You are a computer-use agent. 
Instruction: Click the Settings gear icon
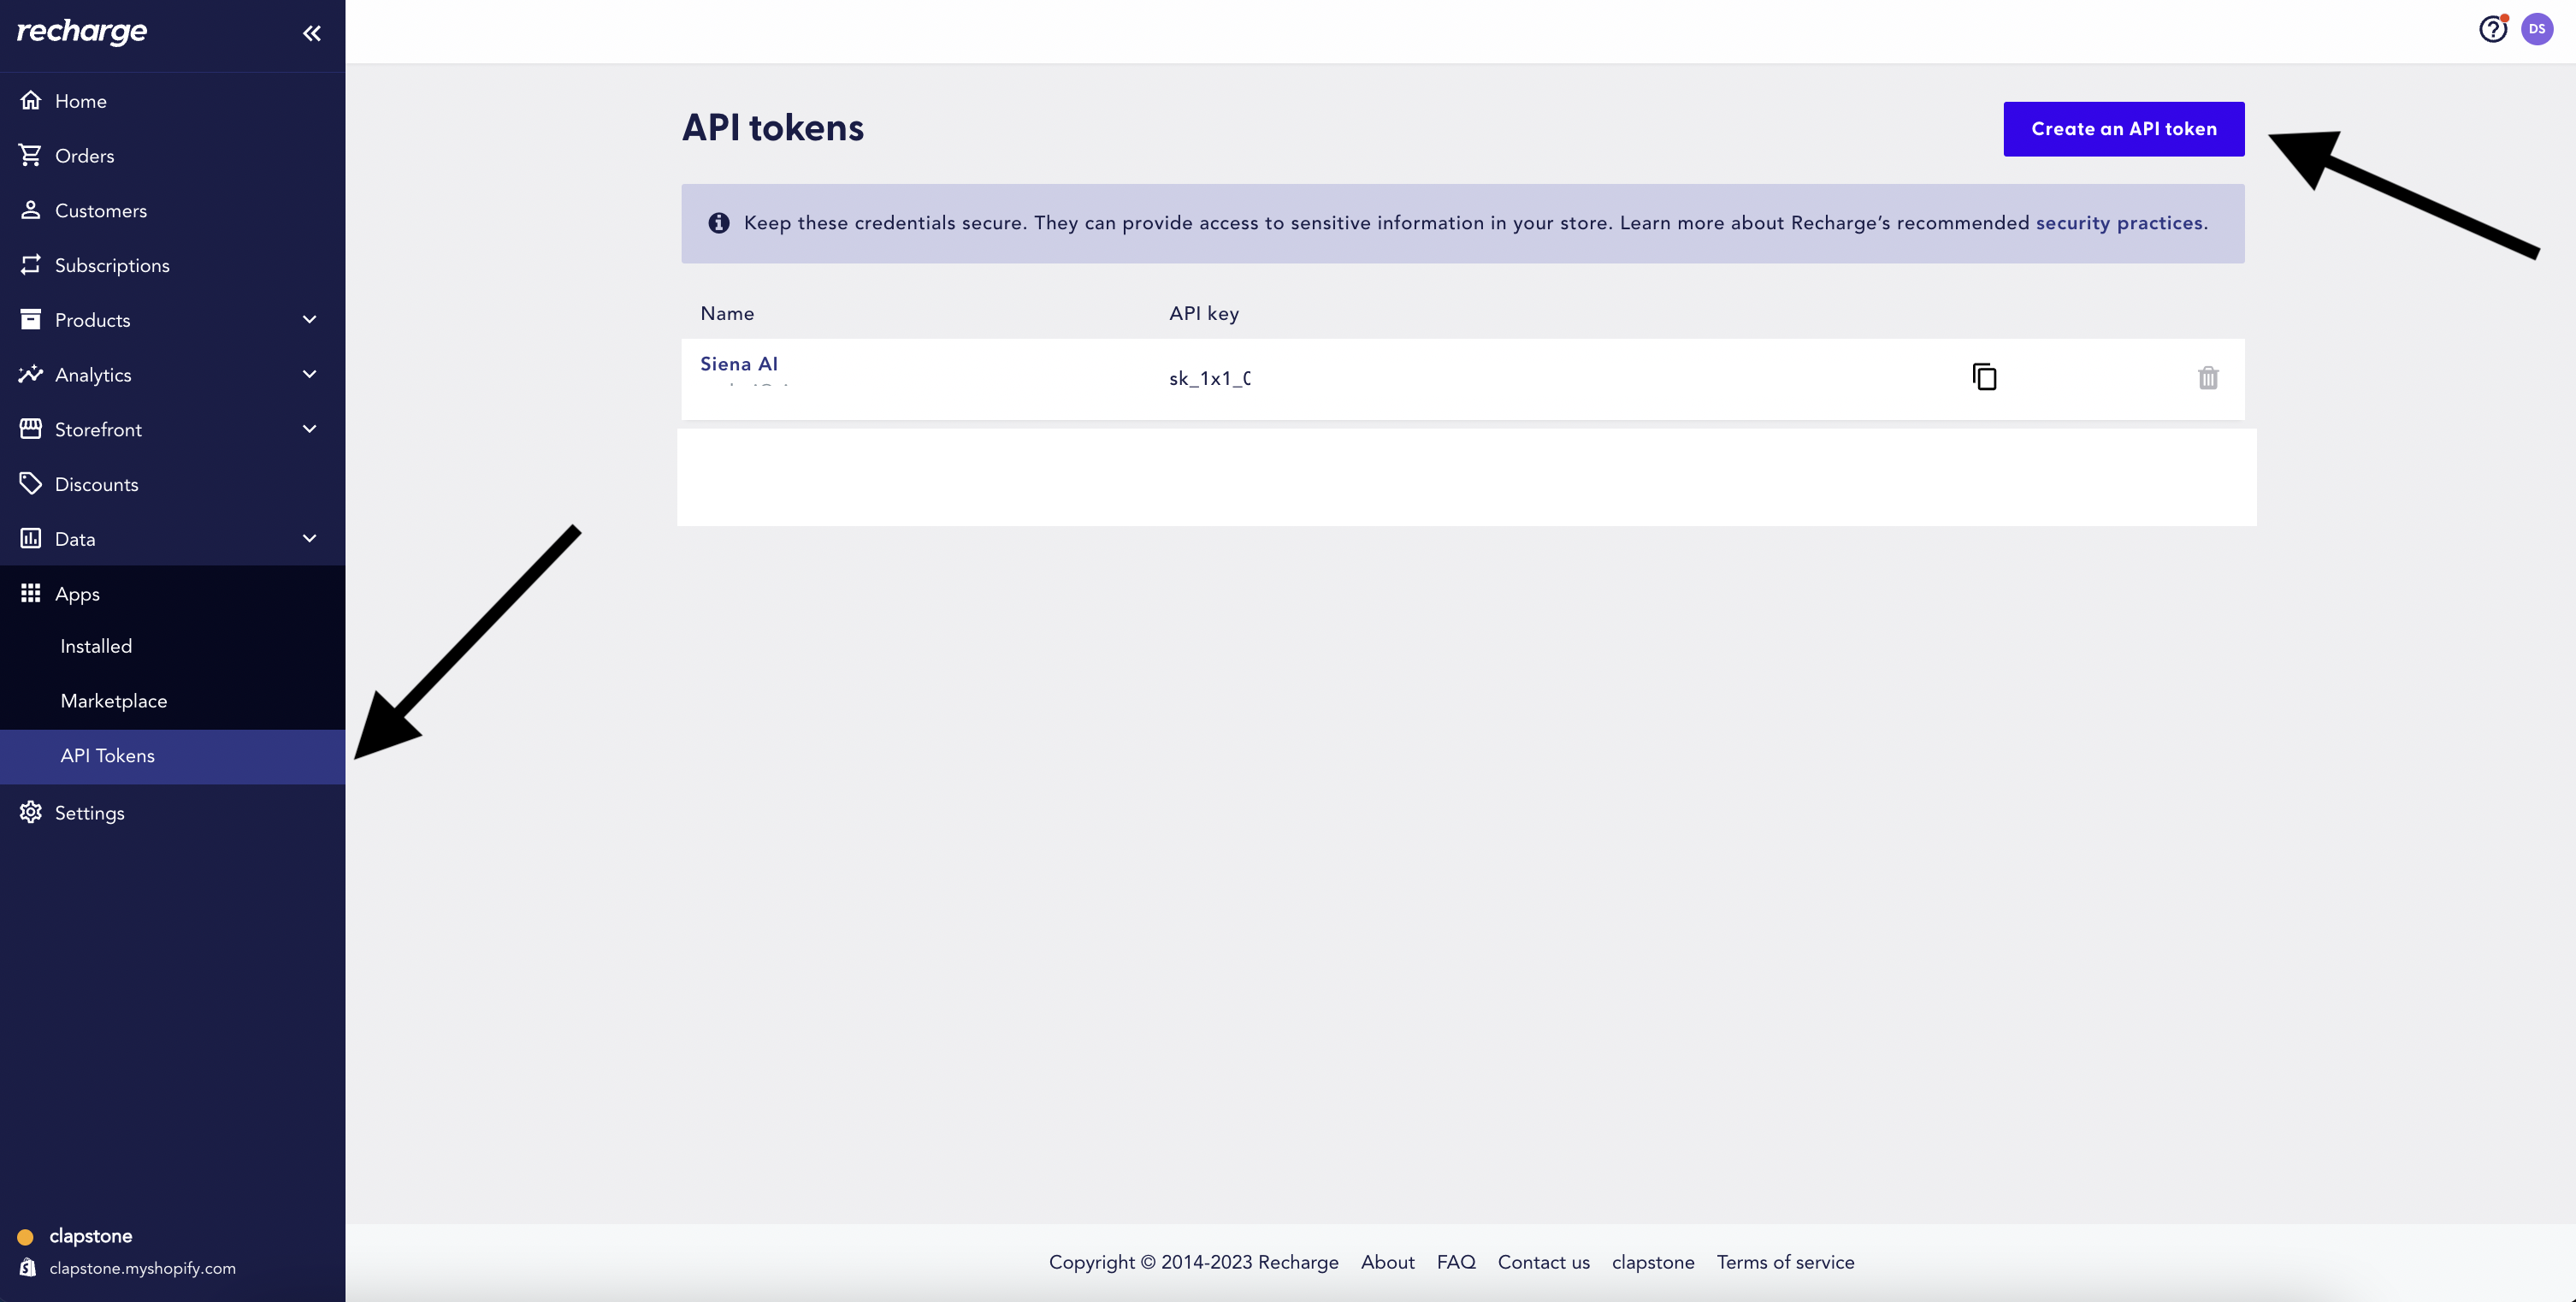click(x=31, y=812)
